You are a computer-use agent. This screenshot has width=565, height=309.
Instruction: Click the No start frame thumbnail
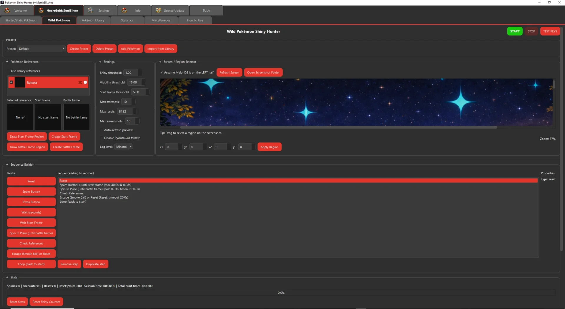coord(48,117)
